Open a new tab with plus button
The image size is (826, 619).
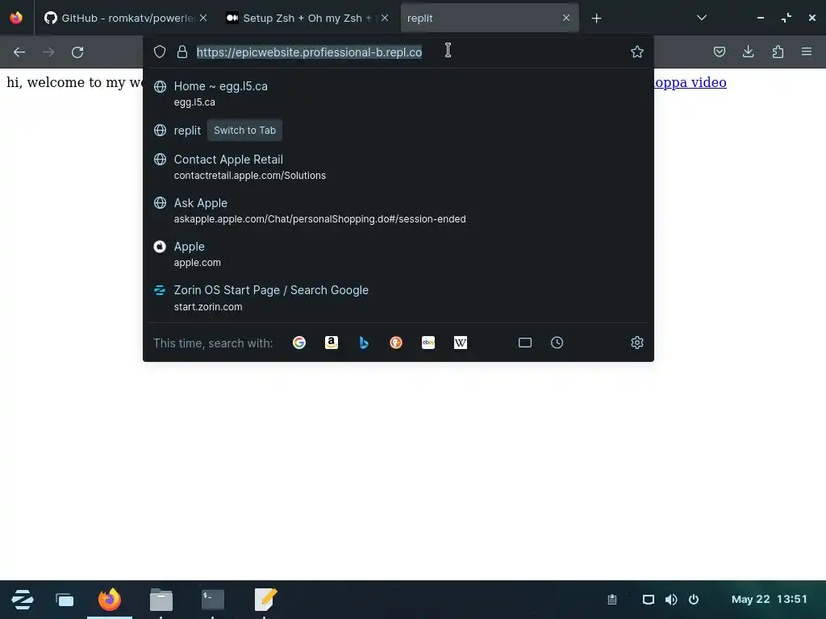(596, 19)
